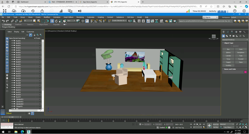Enable the AutoGrid checkbox
The image size is (249, 134).
coord(232,46)
